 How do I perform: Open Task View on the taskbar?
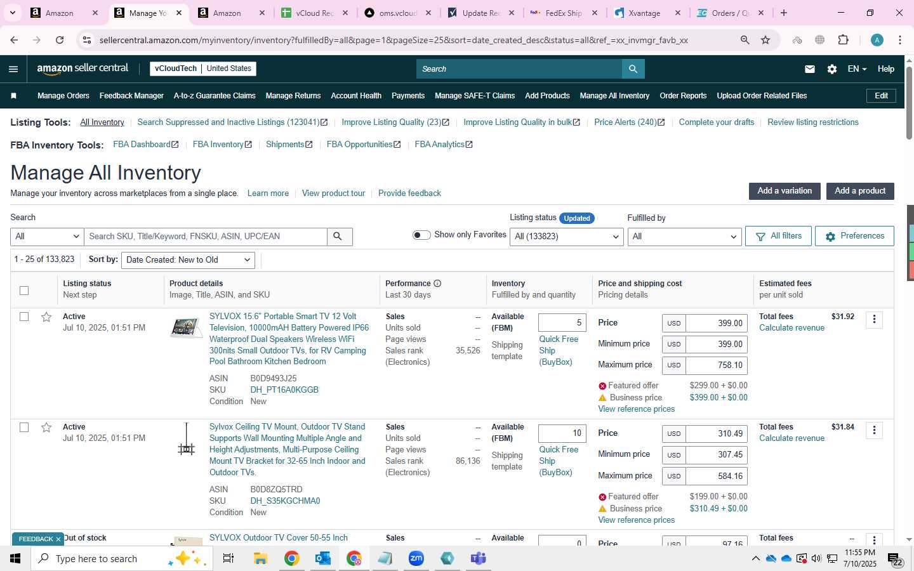(x=228, y=558)
